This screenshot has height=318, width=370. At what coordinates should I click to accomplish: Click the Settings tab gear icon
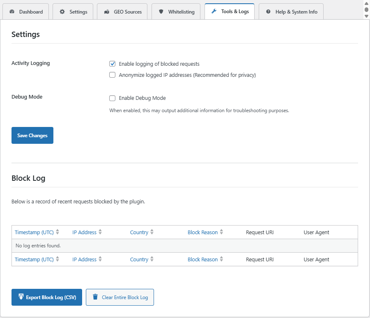pos(62,12)
